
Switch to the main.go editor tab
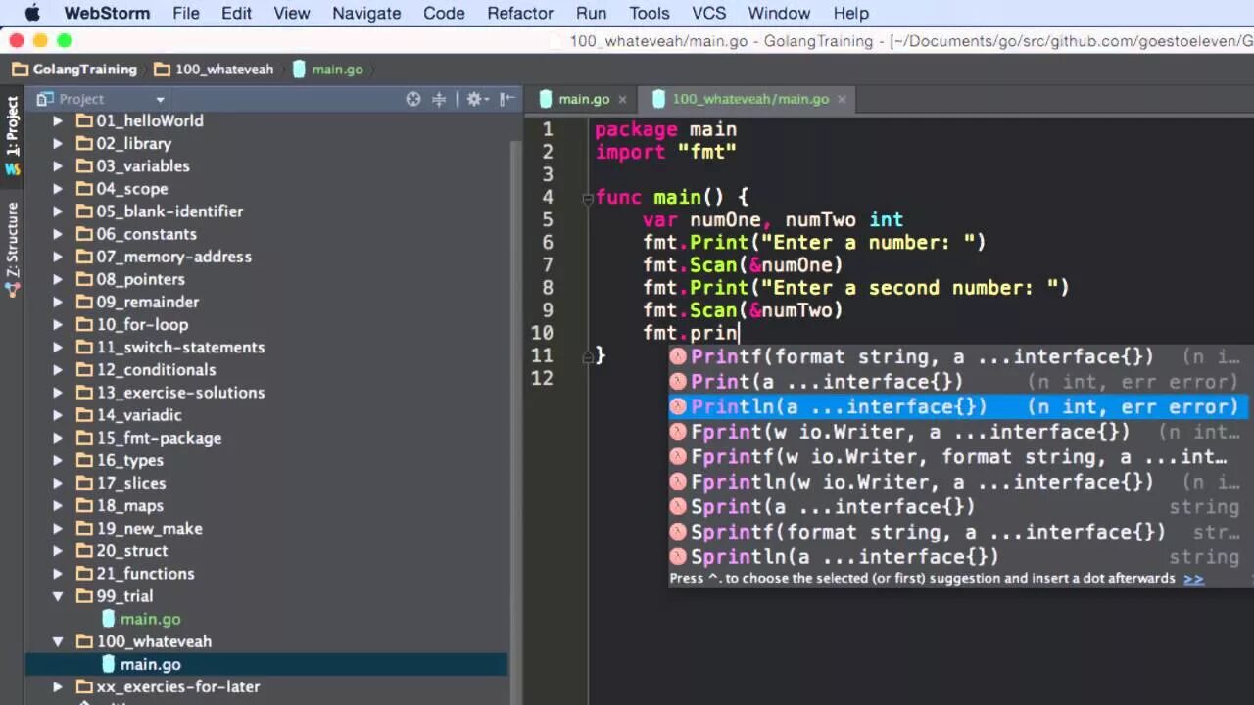(583, 99)
